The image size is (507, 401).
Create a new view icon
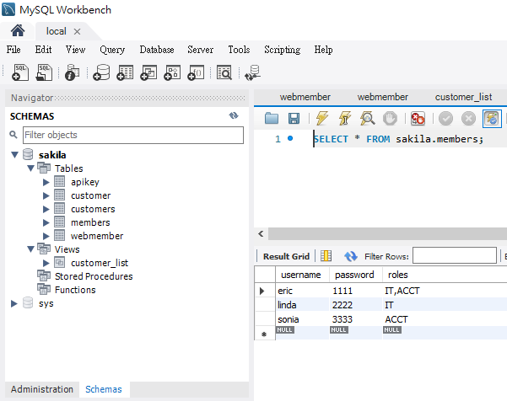148,72
